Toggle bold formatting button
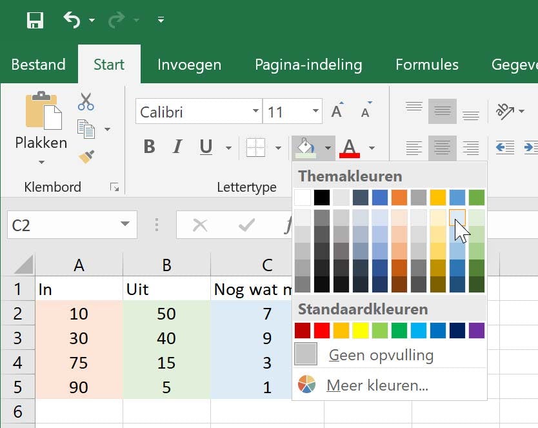538x428 pixels. 149,147
